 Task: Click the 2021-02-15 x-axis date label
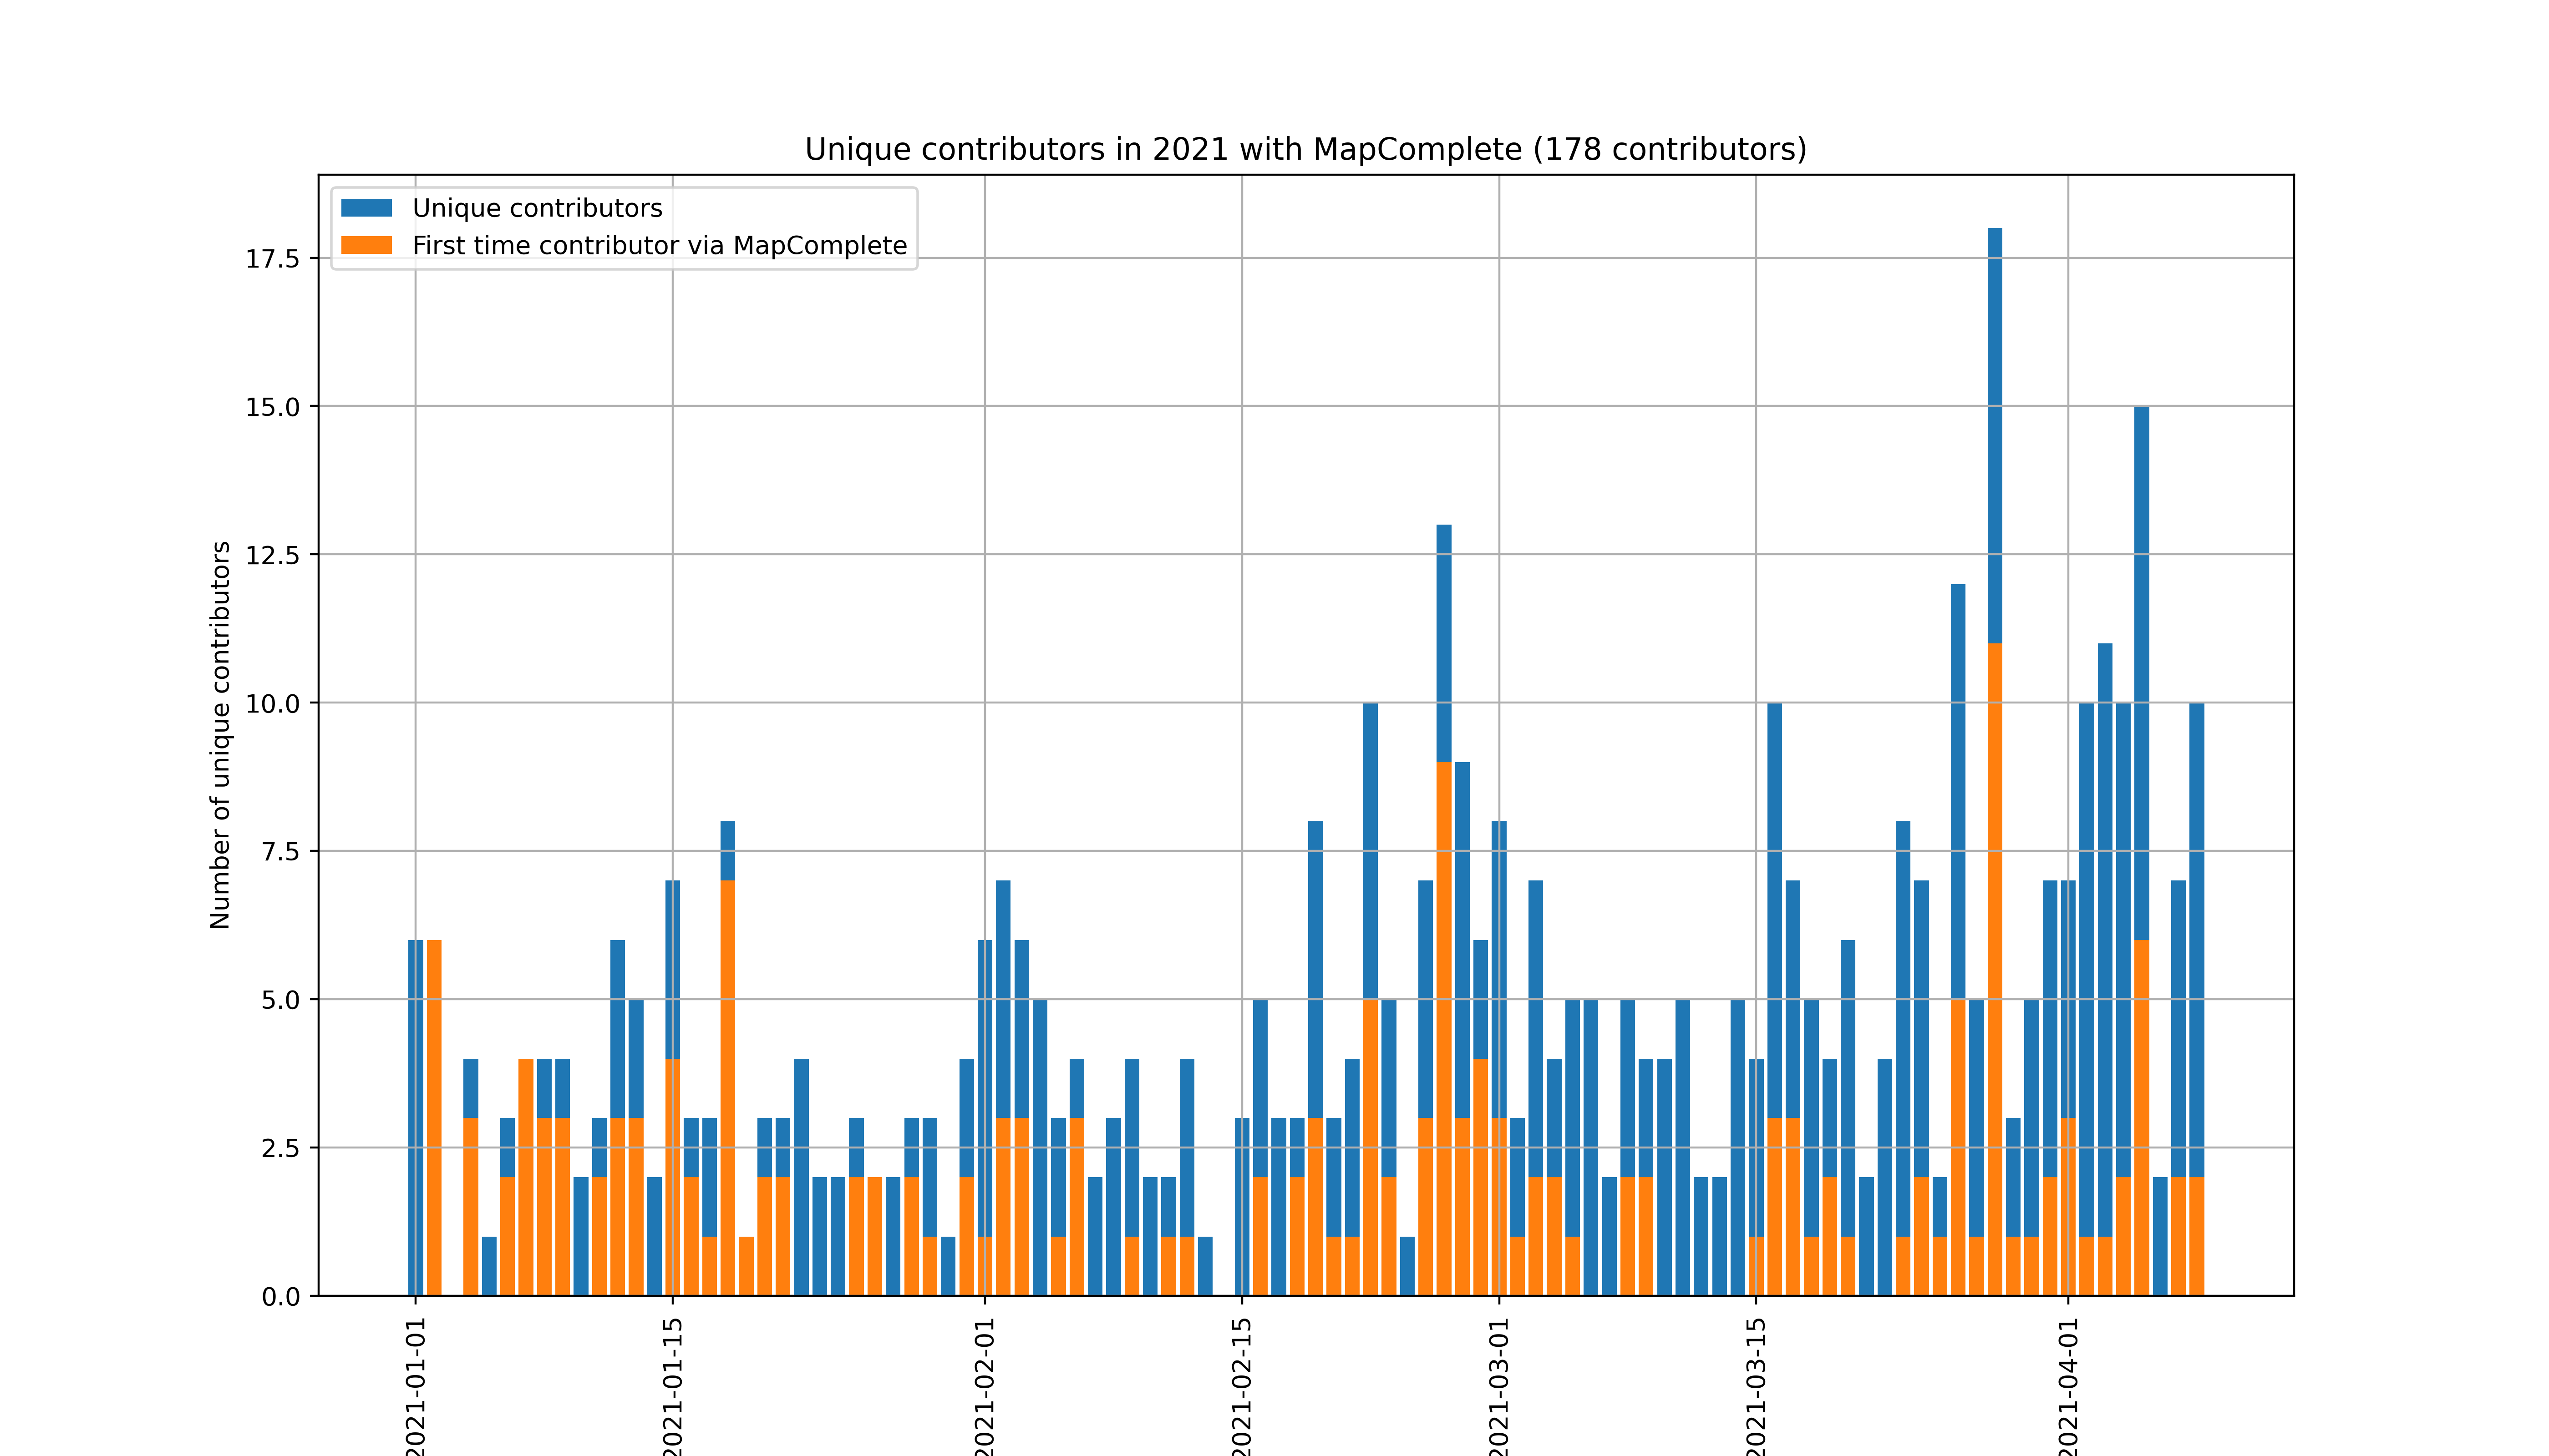tap(1243, 1386)
